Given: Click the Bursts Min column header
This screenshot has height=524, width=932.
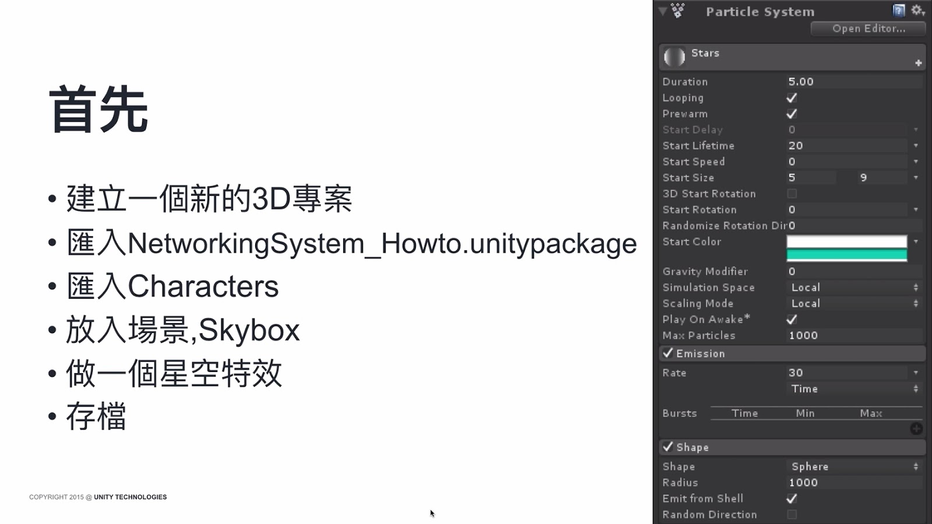Looking at the screenshot, I should (x=805, y=413).
